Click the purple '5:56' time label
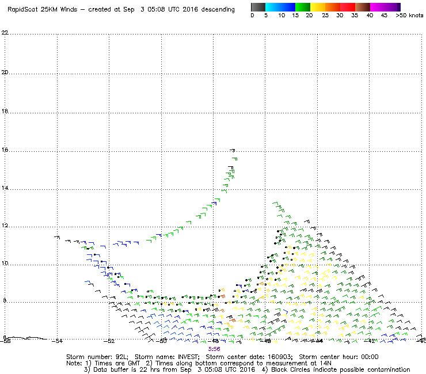 coord(214,349)
